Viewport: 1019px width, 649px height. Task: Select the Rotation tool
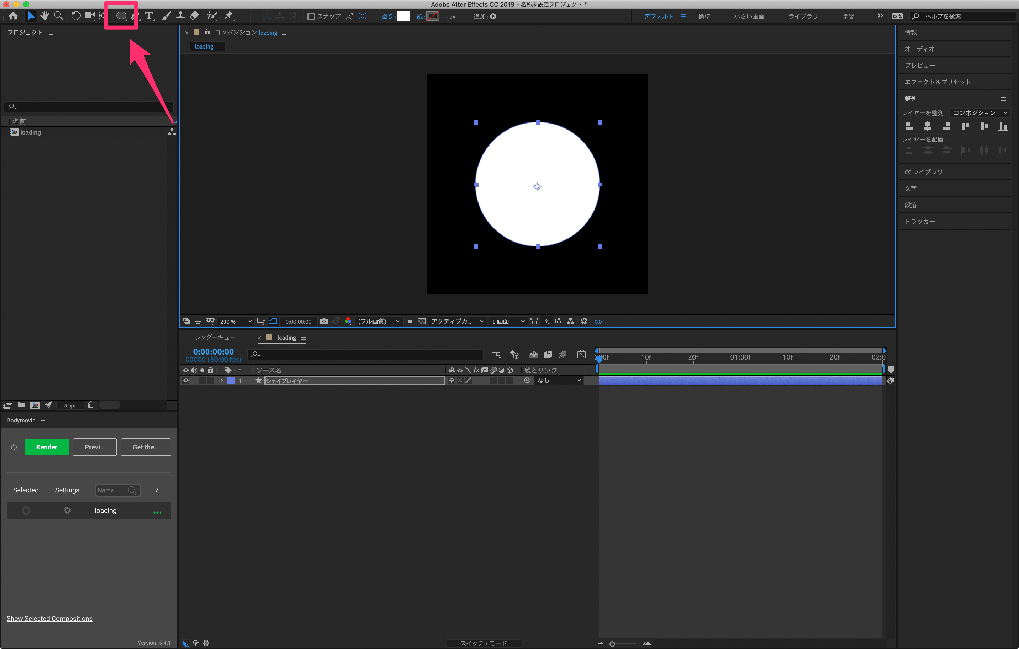click(76, 16)
